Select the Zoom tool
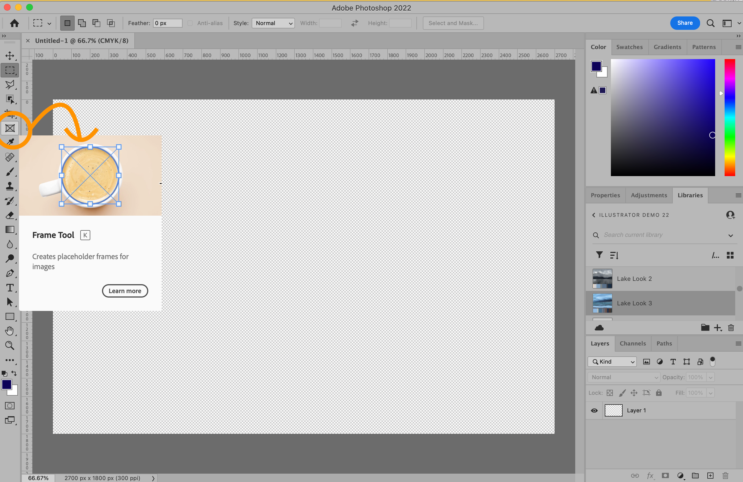Image resolution: width=743 pixels, height=482 pixels. click(10, 345)
